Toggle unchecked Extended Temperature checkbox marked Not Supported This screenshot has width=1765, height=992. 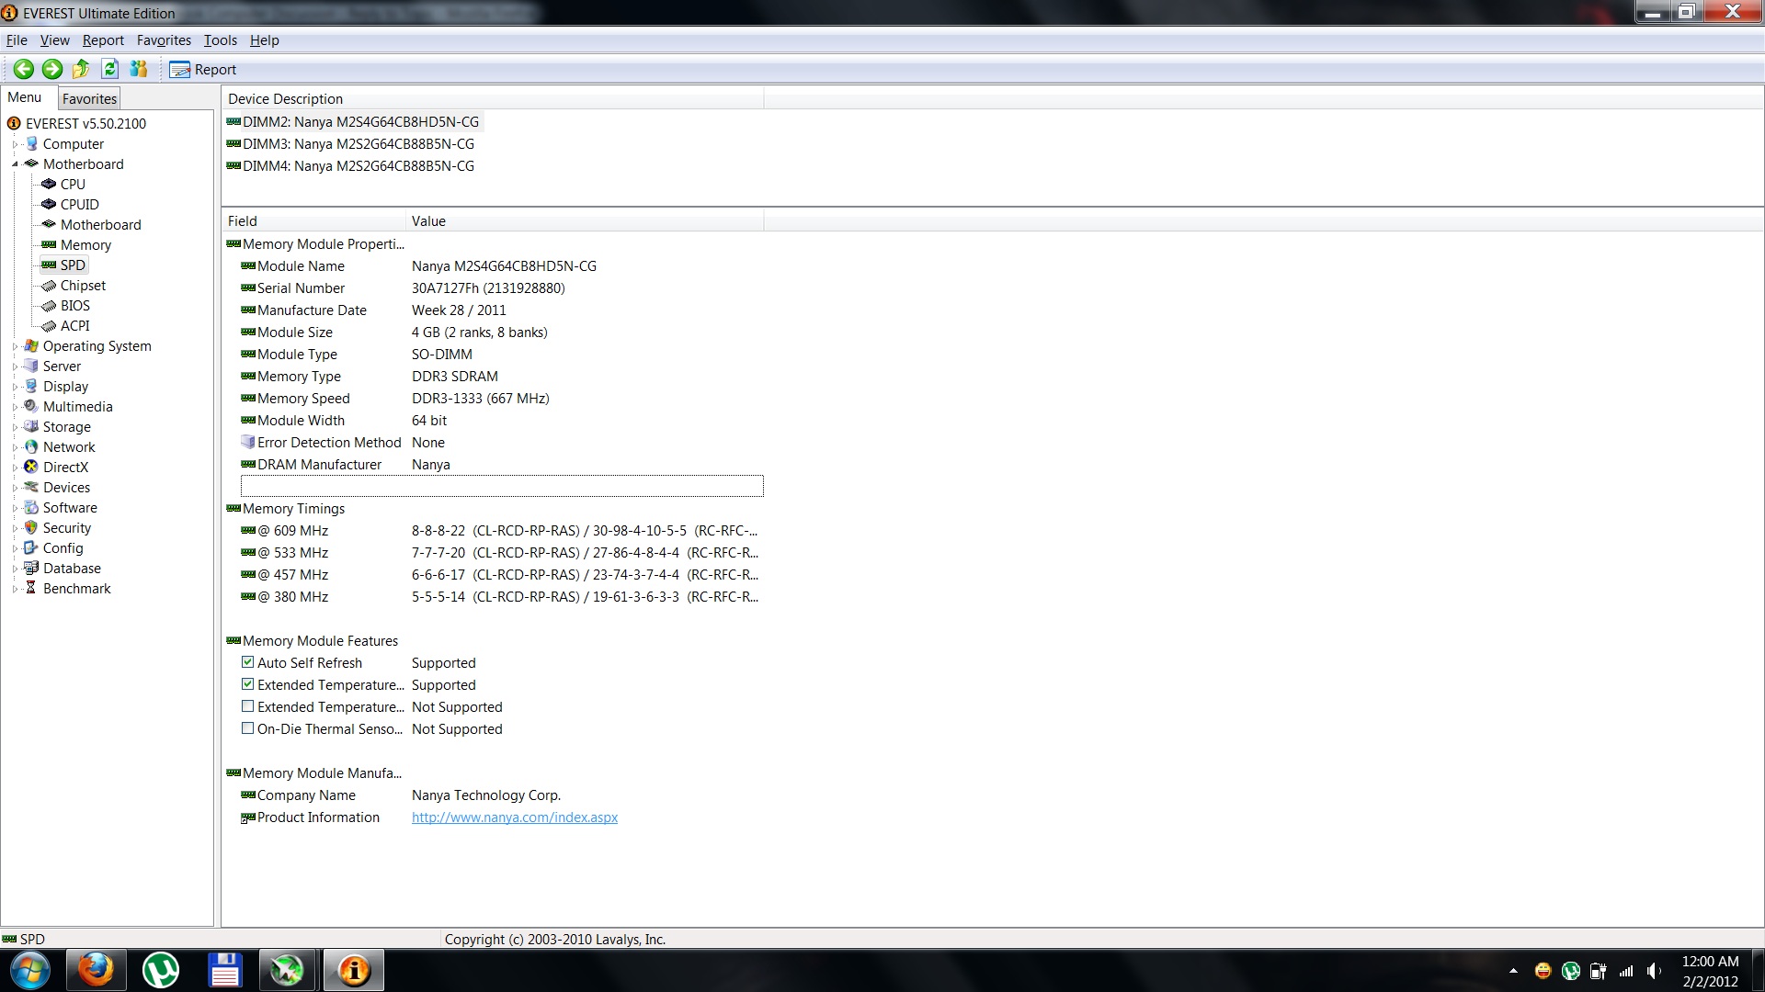pyautogui.click(x=247, y=706)
